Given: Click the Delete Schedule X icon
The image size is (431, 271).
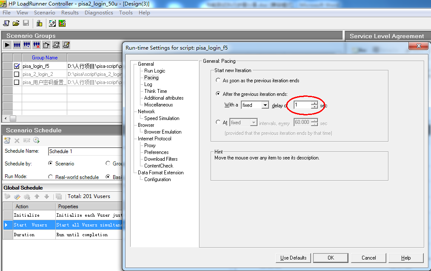Looking at the screenshot, I should coord(17,140).
